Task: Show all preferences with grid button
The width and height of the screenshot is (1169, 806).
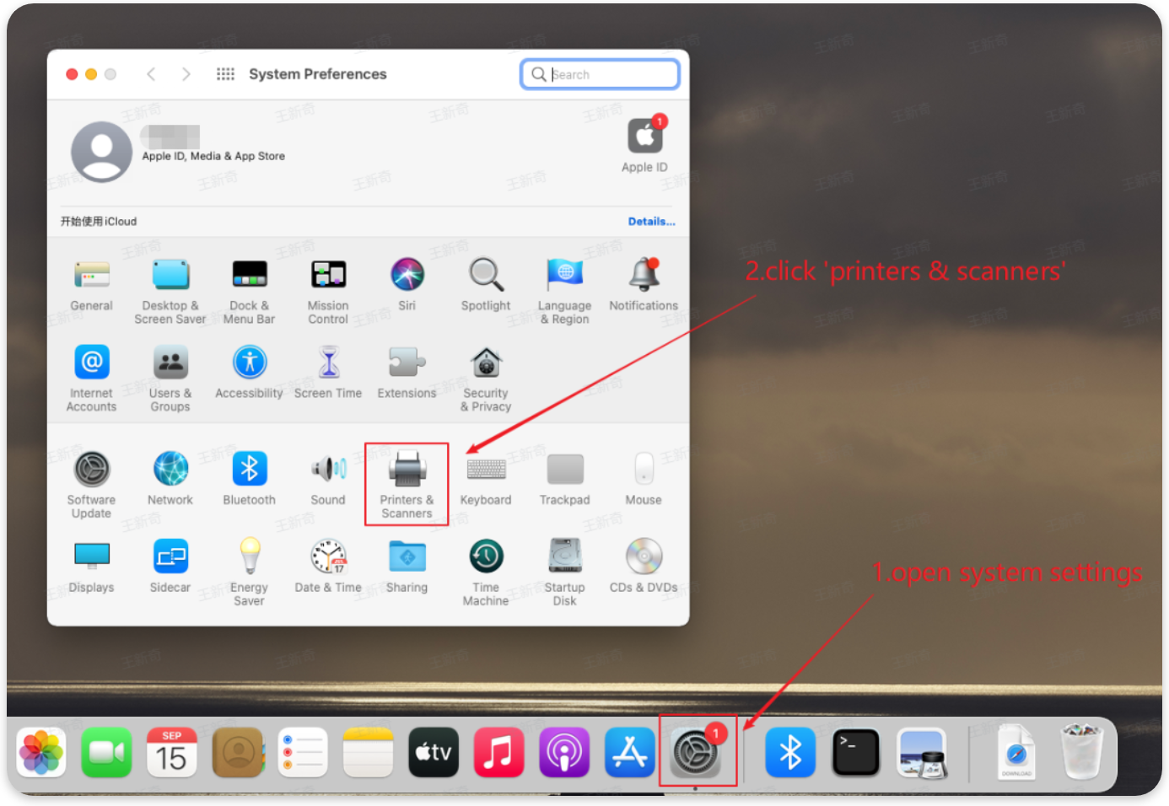Action: point(225,74)
